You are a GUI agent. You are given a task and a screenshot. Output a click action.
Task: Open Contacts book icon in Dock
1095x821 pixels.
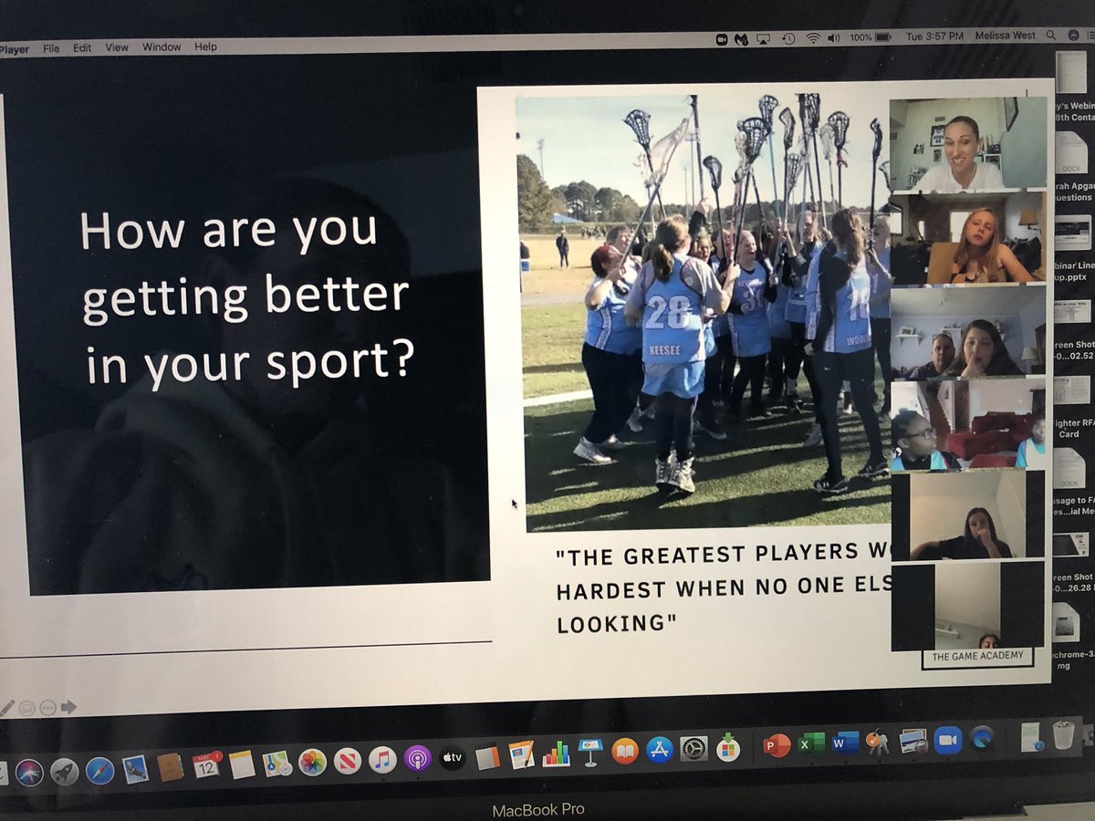(x=171, y=767)
